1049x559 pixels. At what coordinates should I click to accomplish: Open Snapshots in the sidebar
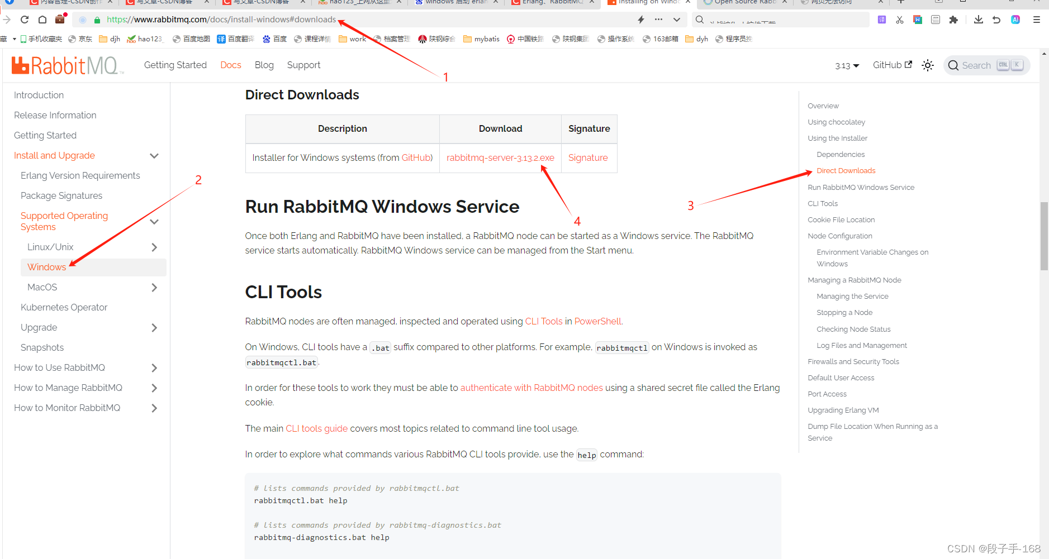42,347
